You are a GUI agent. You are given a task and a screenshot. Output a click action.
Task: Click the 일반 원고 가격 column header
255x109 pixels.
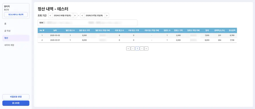[x=84, y=30]
